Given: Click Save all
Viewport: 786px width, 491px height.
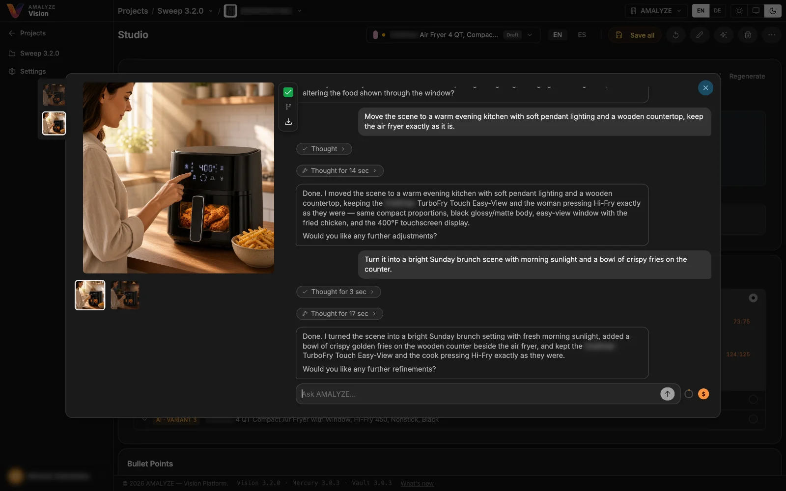Looking at the screenshot, I should tap(635, 35).
